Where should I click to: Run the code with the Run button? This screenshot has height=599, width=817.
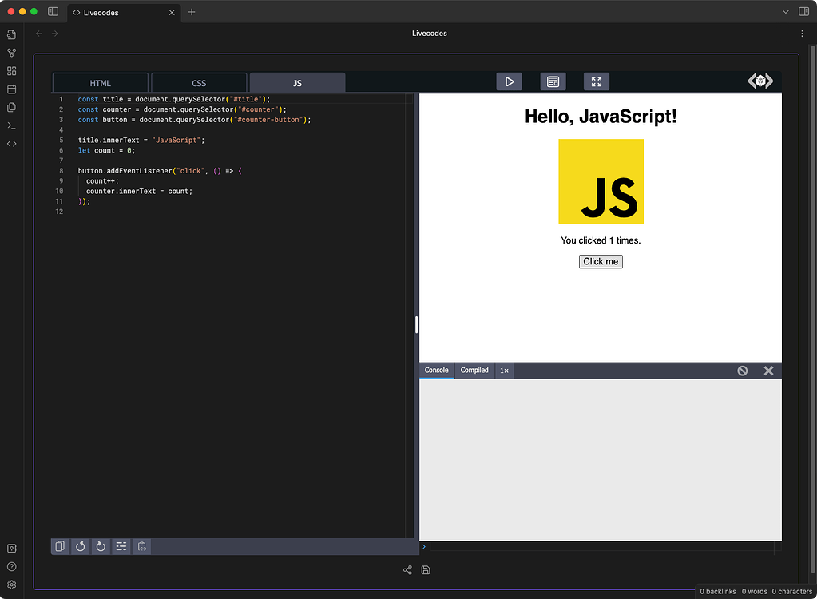point(509,81)
